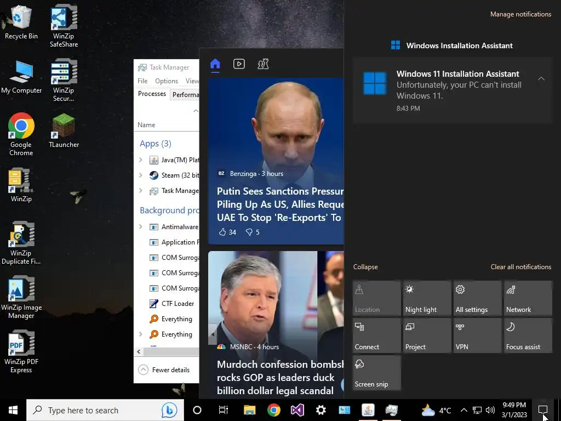Open WinZip Duplicate File Finder shortcut
Screen dimensions: 561x421
pyautogui.click(x=21, y=243)
